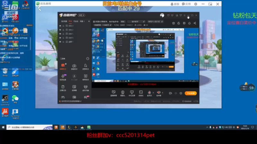Toggle the lock on the 文本 2 layer
This screenshot has height=144, width=257.
click(63, 30)
